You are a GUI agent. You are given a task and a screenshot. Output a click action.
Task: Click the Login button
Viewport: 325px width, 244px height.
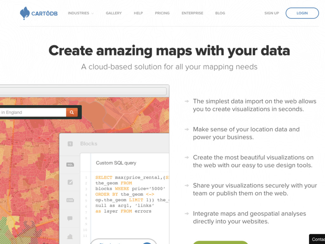(302, 13)
